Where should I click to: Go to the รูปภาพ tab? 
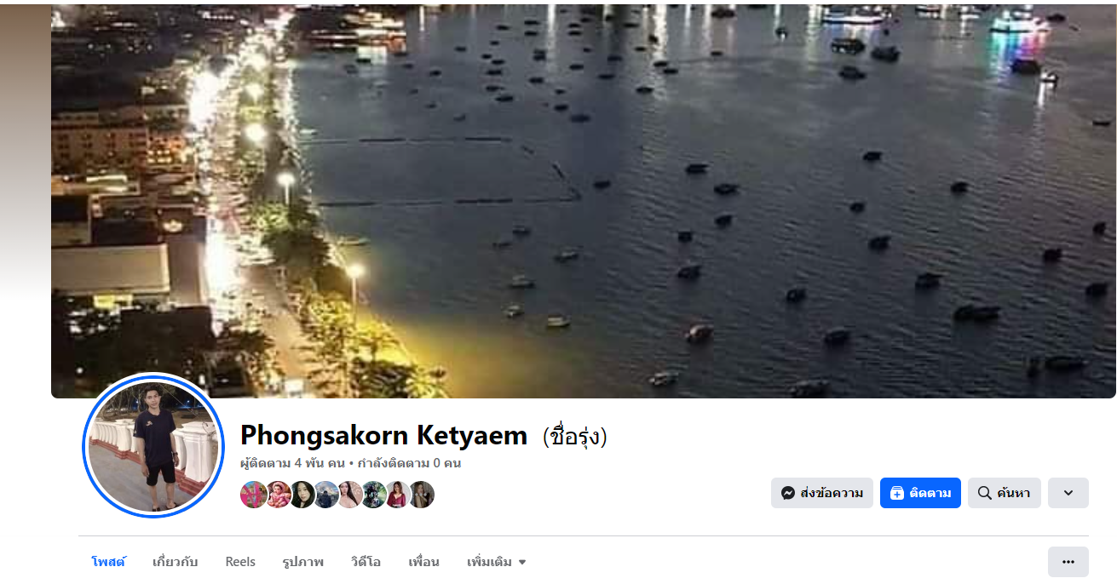coord(302,562)
